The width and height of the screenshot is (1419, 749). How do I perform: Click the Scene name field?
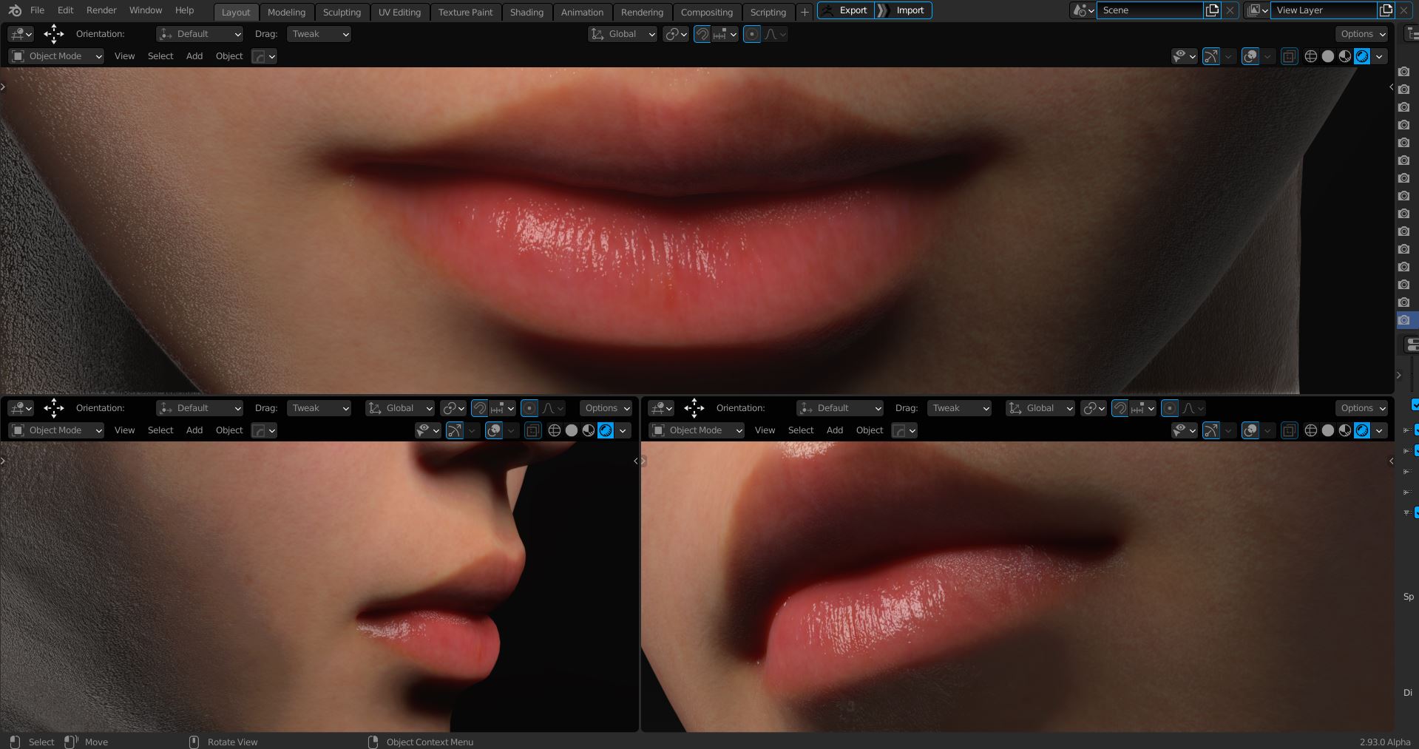click(x=1148, y=10)
